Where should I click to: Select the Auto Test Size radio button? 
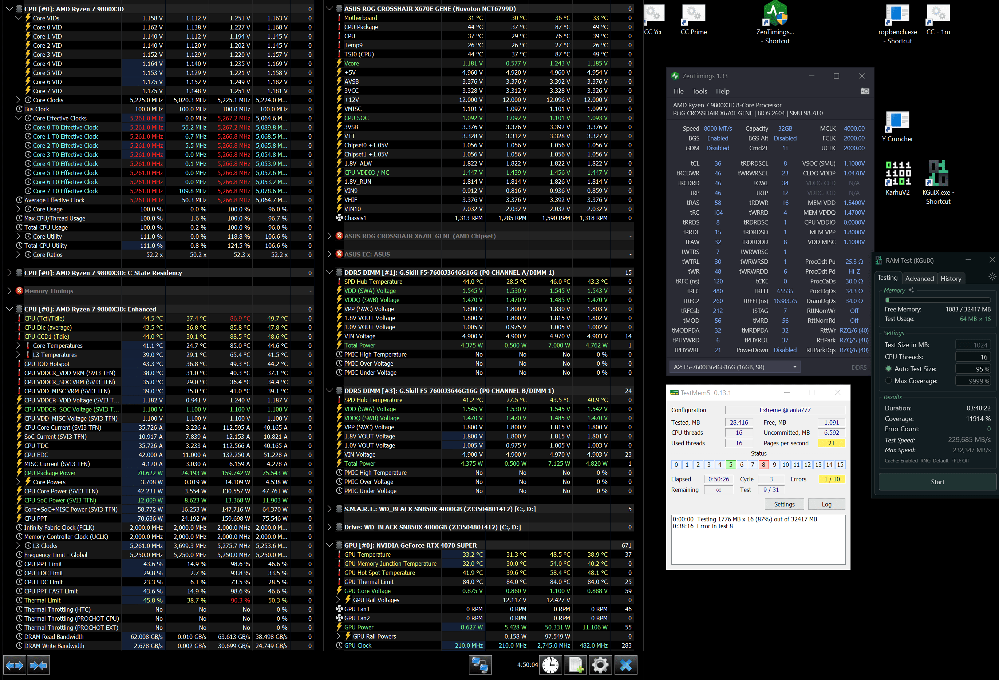[888, 369]
